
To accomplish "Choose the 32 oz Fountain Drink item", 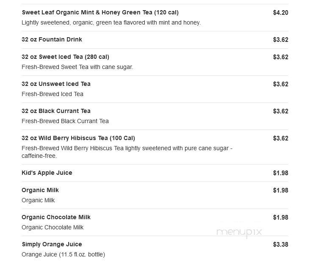I will [x=52, y=39].
